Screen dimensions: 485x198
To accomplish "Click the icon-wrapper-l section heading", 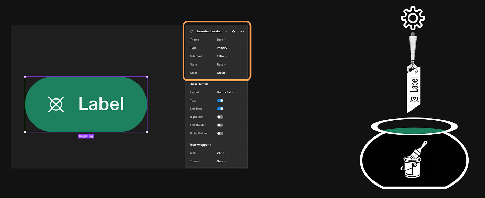I will (200, 145).
